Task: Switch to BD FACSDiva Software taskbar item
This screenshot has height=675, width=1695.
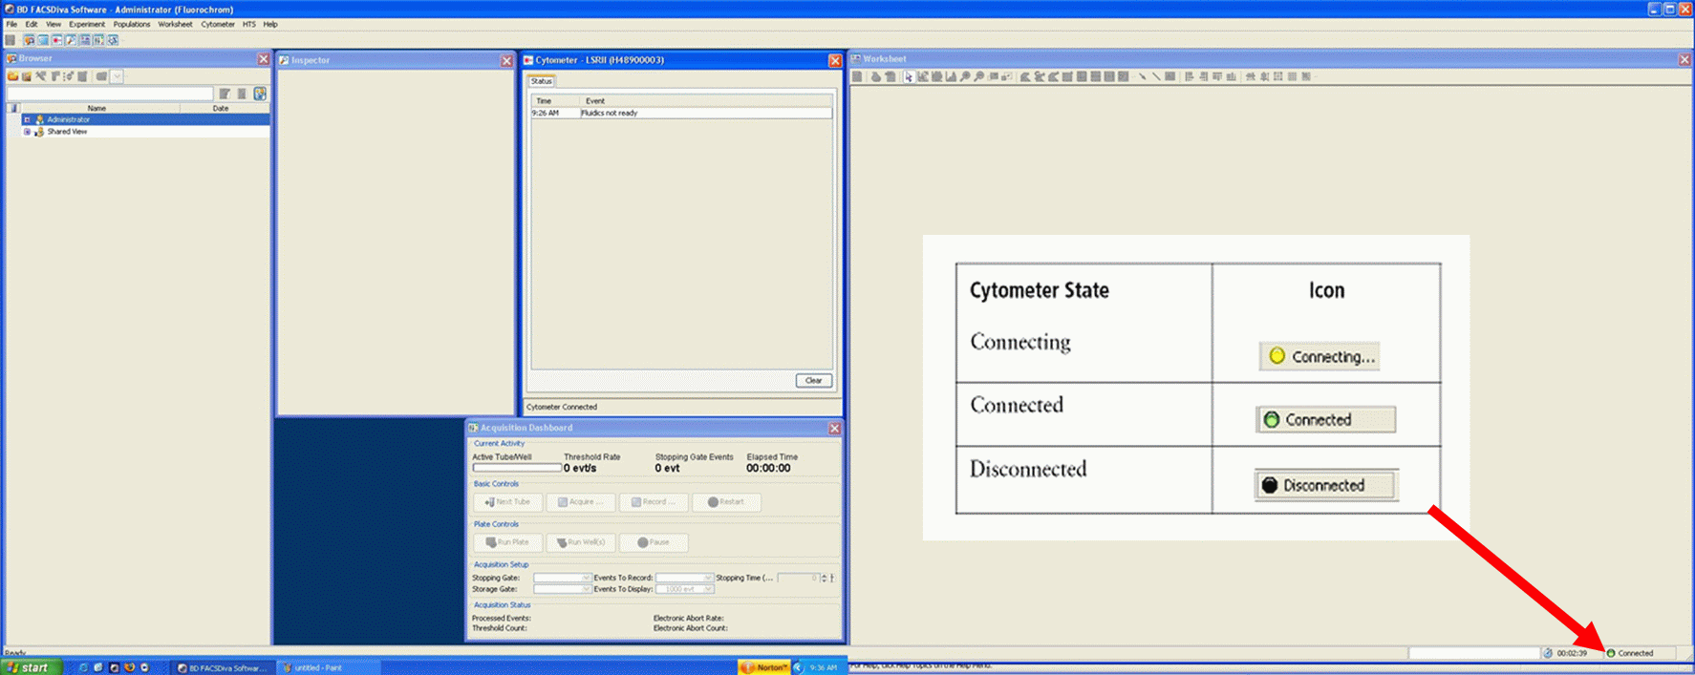Action: (x=224, y=667)
